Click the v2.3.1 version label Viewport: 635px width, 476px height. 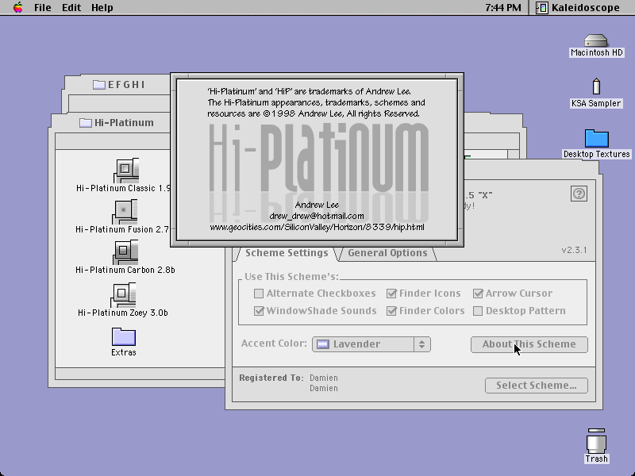(x=574, y=250)
